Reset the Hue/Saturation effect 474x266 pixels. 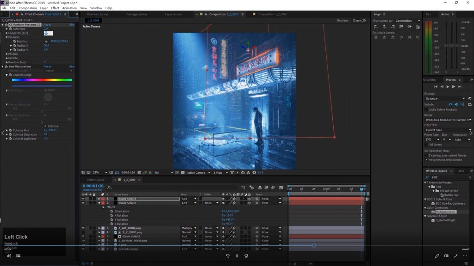(x=47, y=66)
